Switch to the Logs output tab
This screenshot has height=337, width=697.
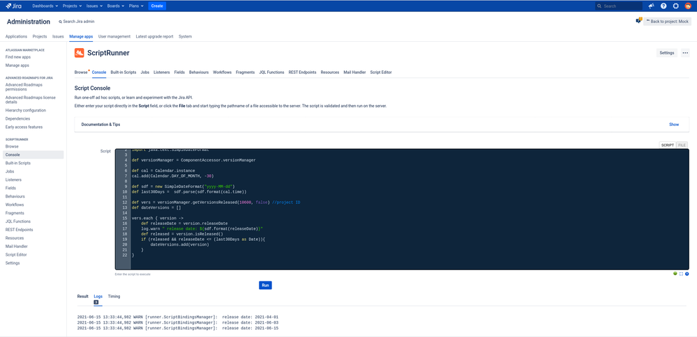(98, 296)
